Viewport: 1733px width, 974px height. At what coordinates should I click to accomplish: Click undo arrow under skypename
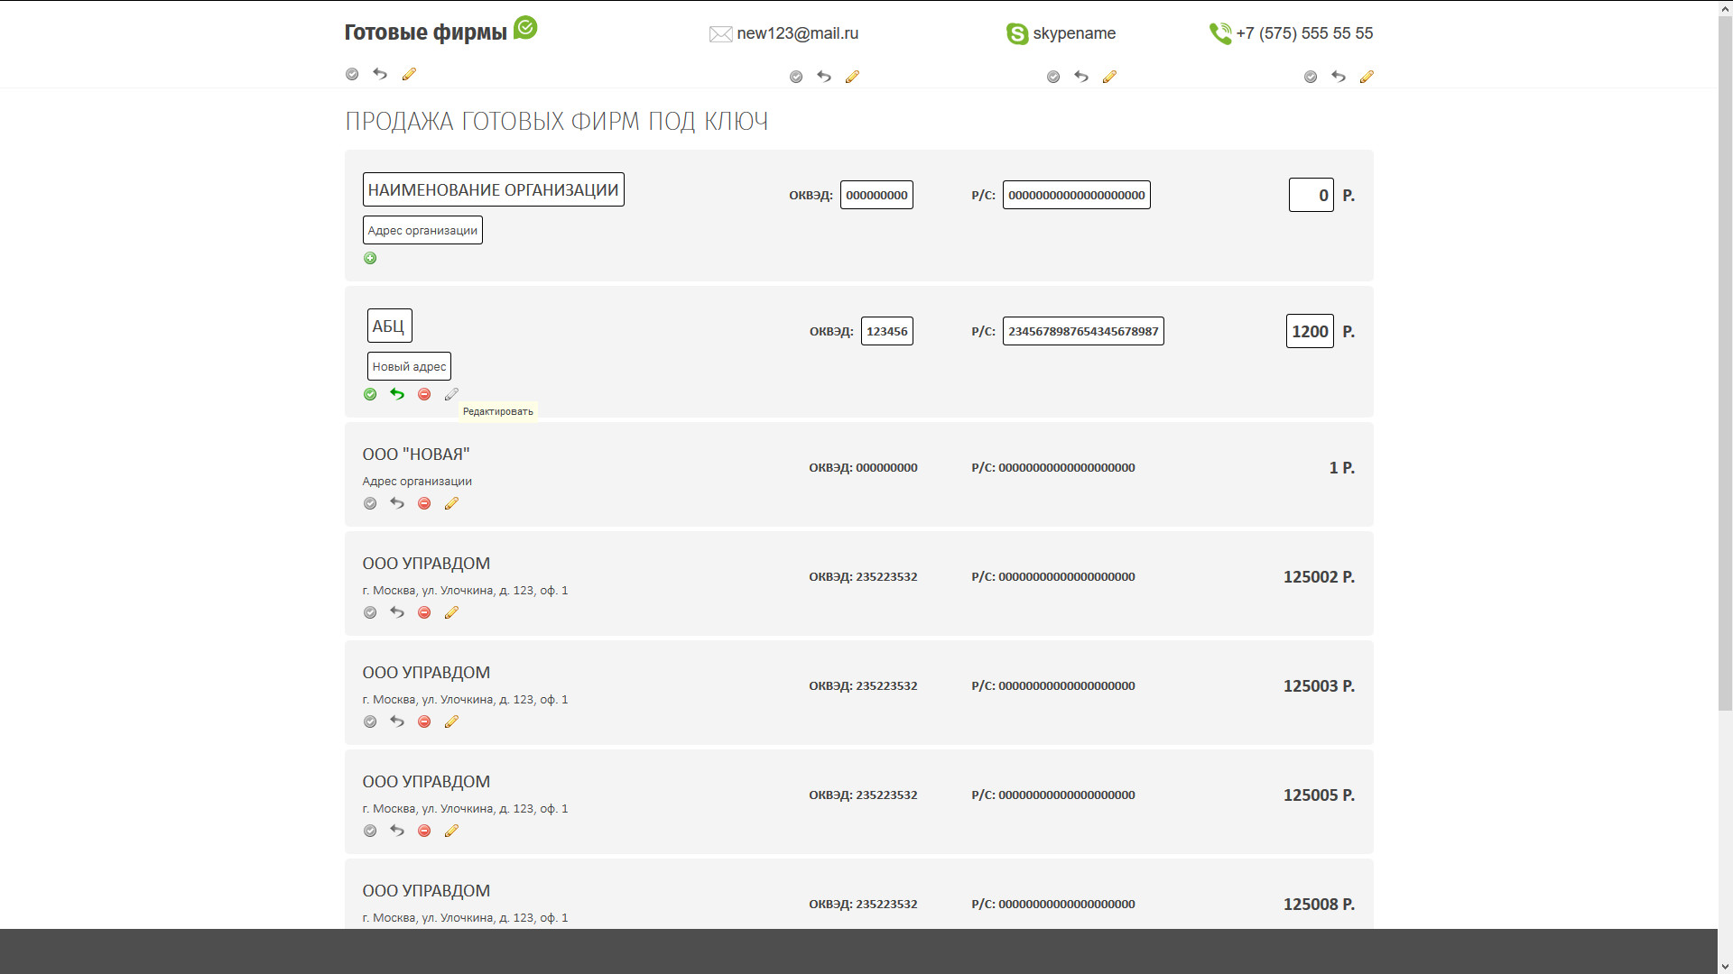point(1081,77)
